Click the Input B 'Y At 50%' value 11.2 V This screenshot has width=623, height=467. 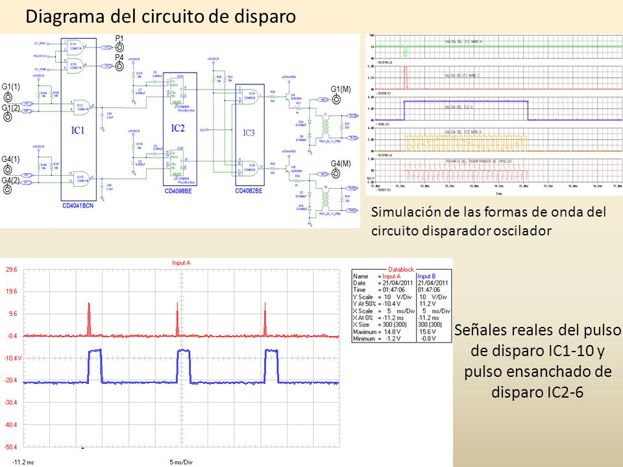tap(428, 304)
